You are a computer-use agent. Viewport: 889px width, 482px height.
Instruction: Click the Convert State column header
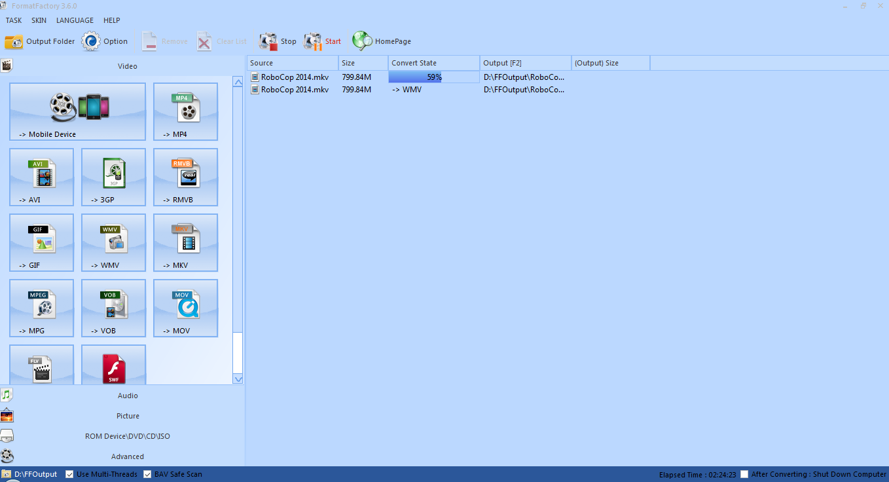(x=434, y=63)
